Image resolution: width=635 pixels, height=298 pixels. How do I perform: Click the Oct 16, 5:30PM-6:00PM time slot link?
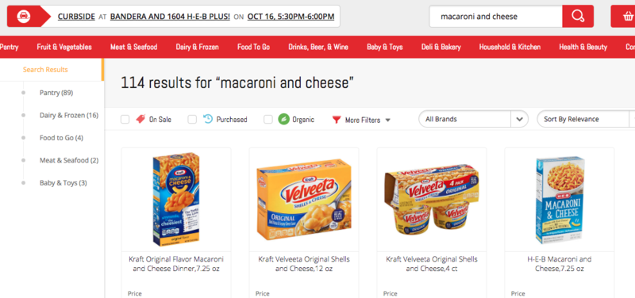(291, 17)
